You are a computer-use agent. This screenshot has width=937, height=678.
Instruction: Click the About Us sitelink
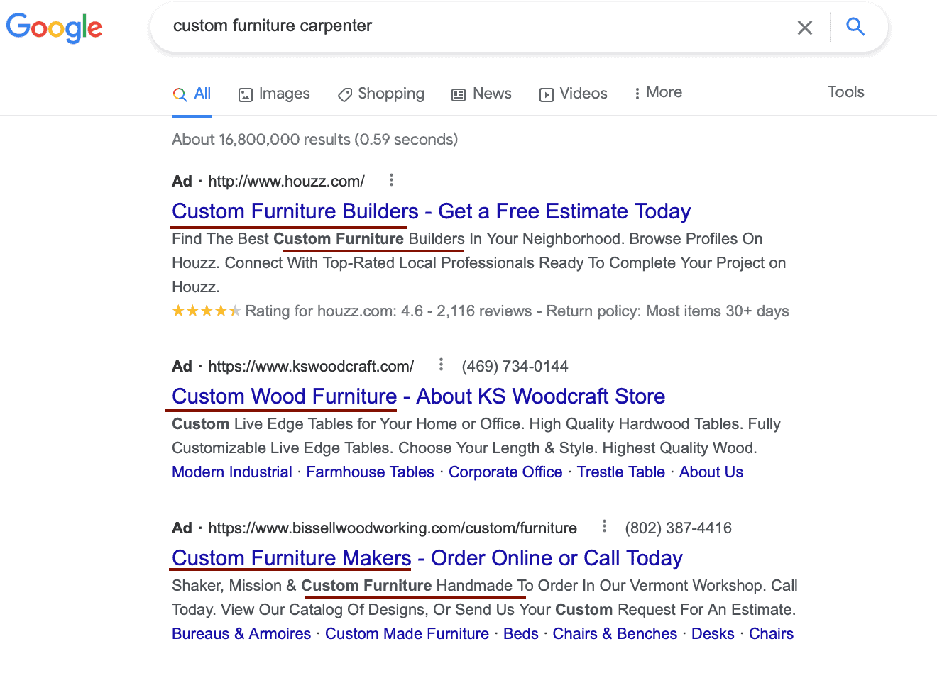click(x=711, y=472)
